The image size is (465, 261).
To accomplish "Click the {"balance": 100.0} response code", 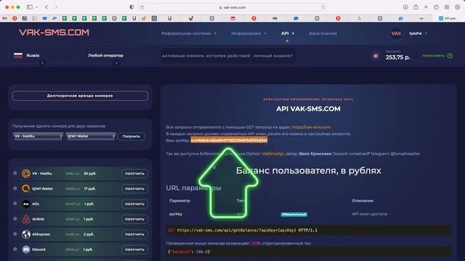I will point(308,252).
